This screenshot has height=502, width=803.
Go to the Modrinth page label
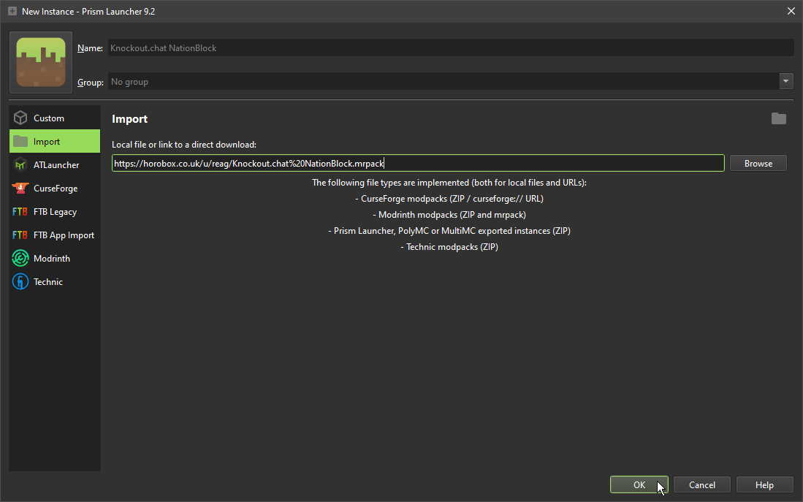point(52,258)
